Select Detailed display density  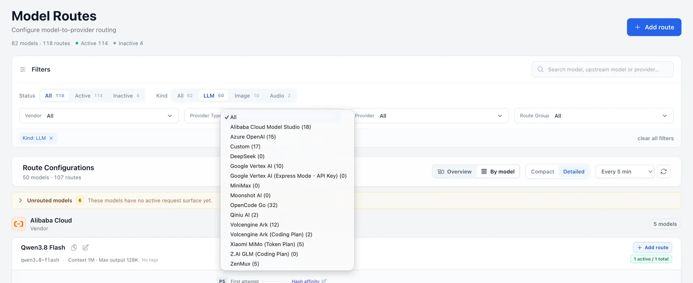click(574, 172)
